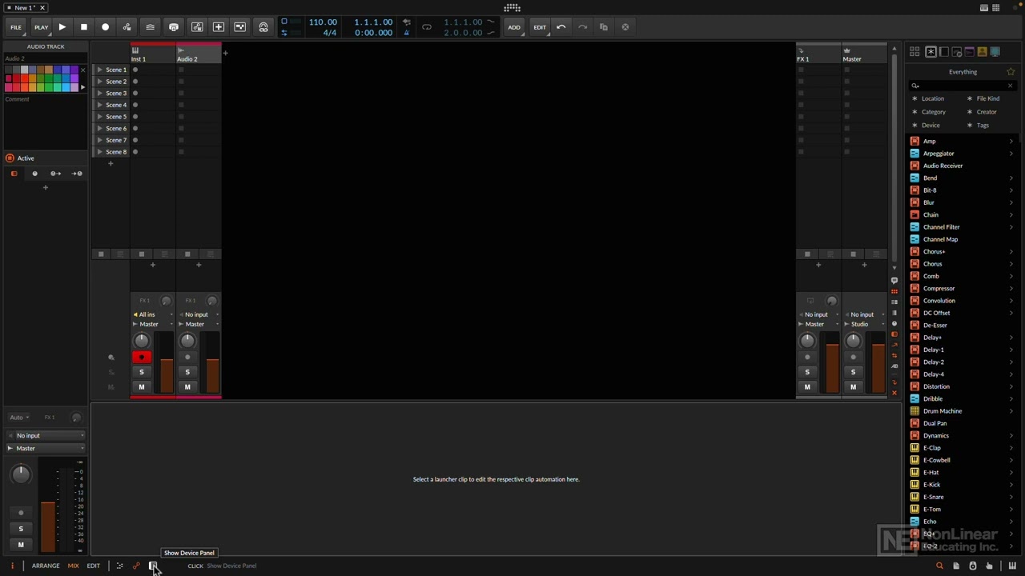Expand the Amp device entry

1011,141
